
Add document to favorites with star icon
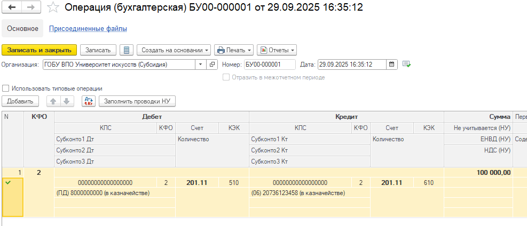point(53,7)
